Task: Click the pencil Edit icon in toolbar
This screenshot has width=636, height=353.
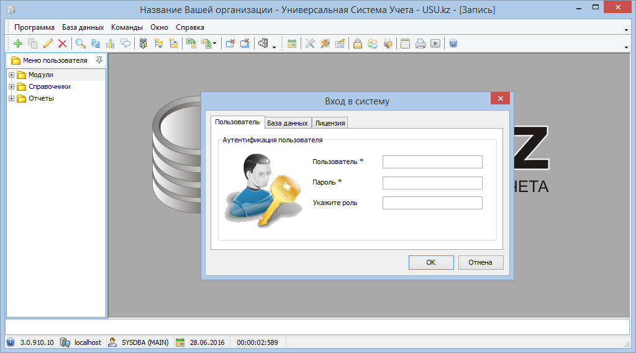Action: click(x=48, y=44)
